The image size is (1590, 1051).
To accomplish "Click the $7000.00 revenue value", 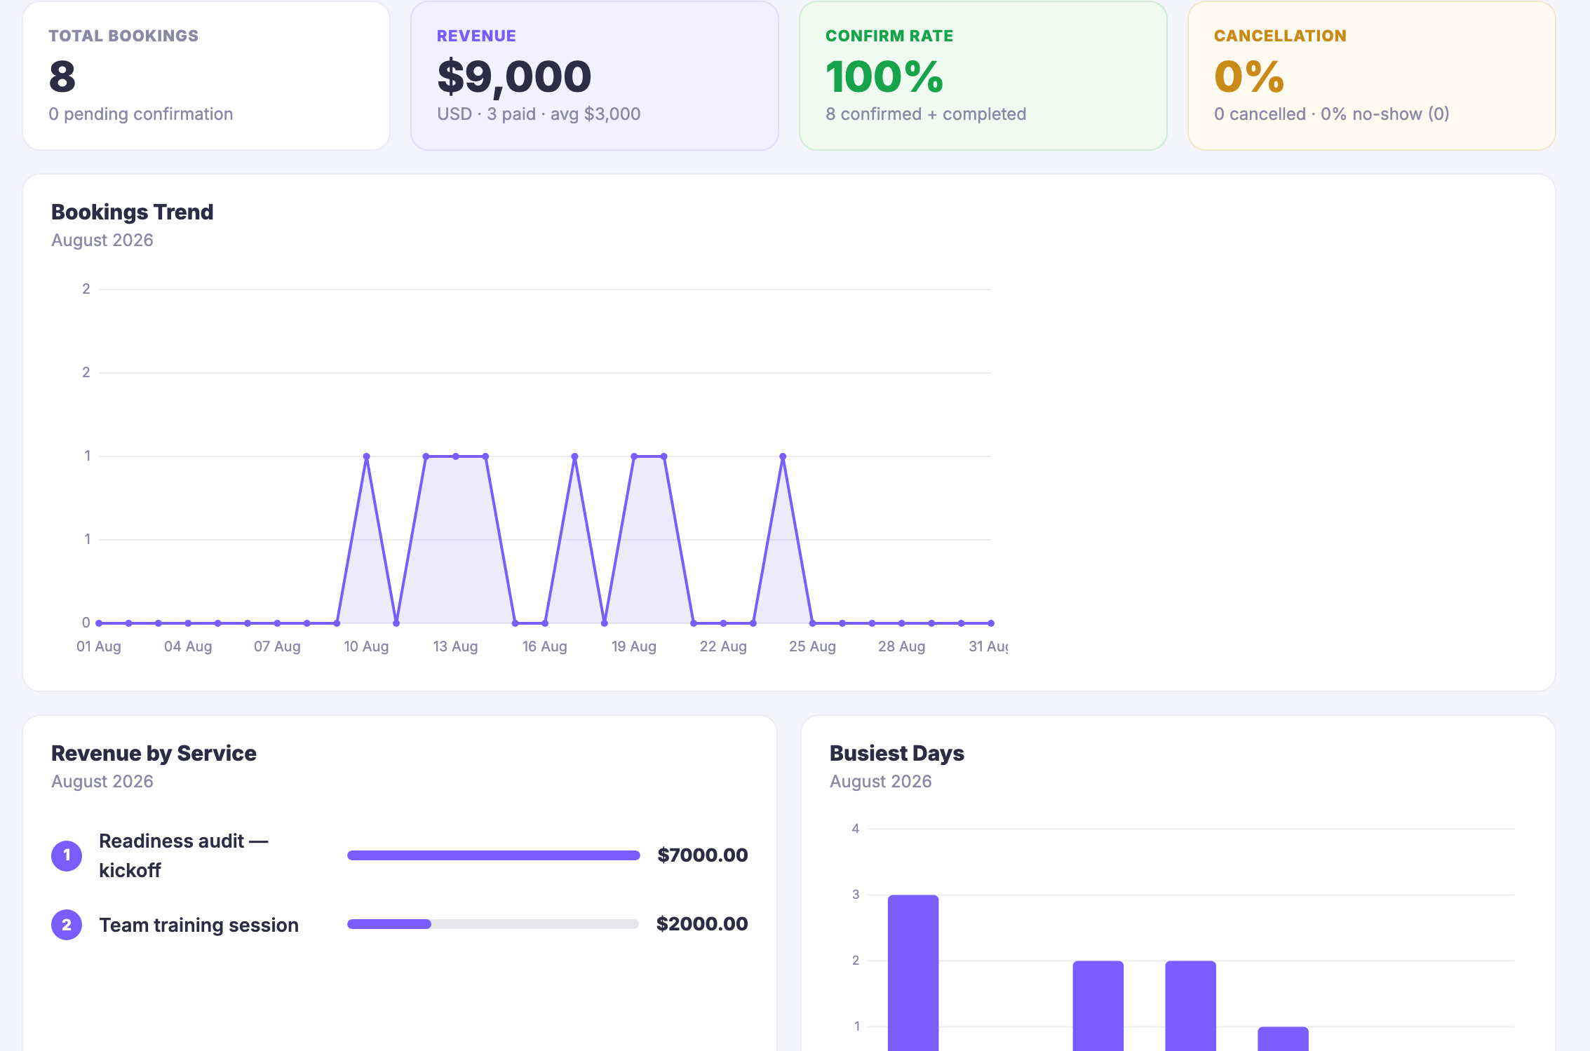I will pos(703,855).
